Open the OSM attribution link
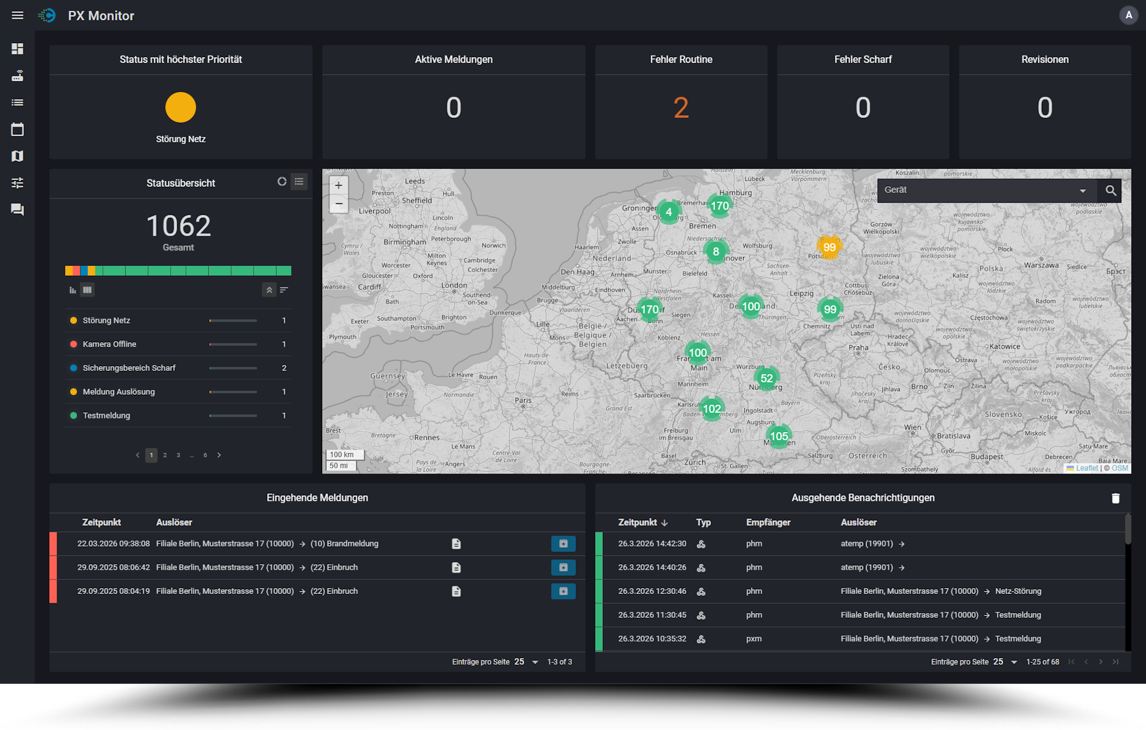 point(1120,468)
